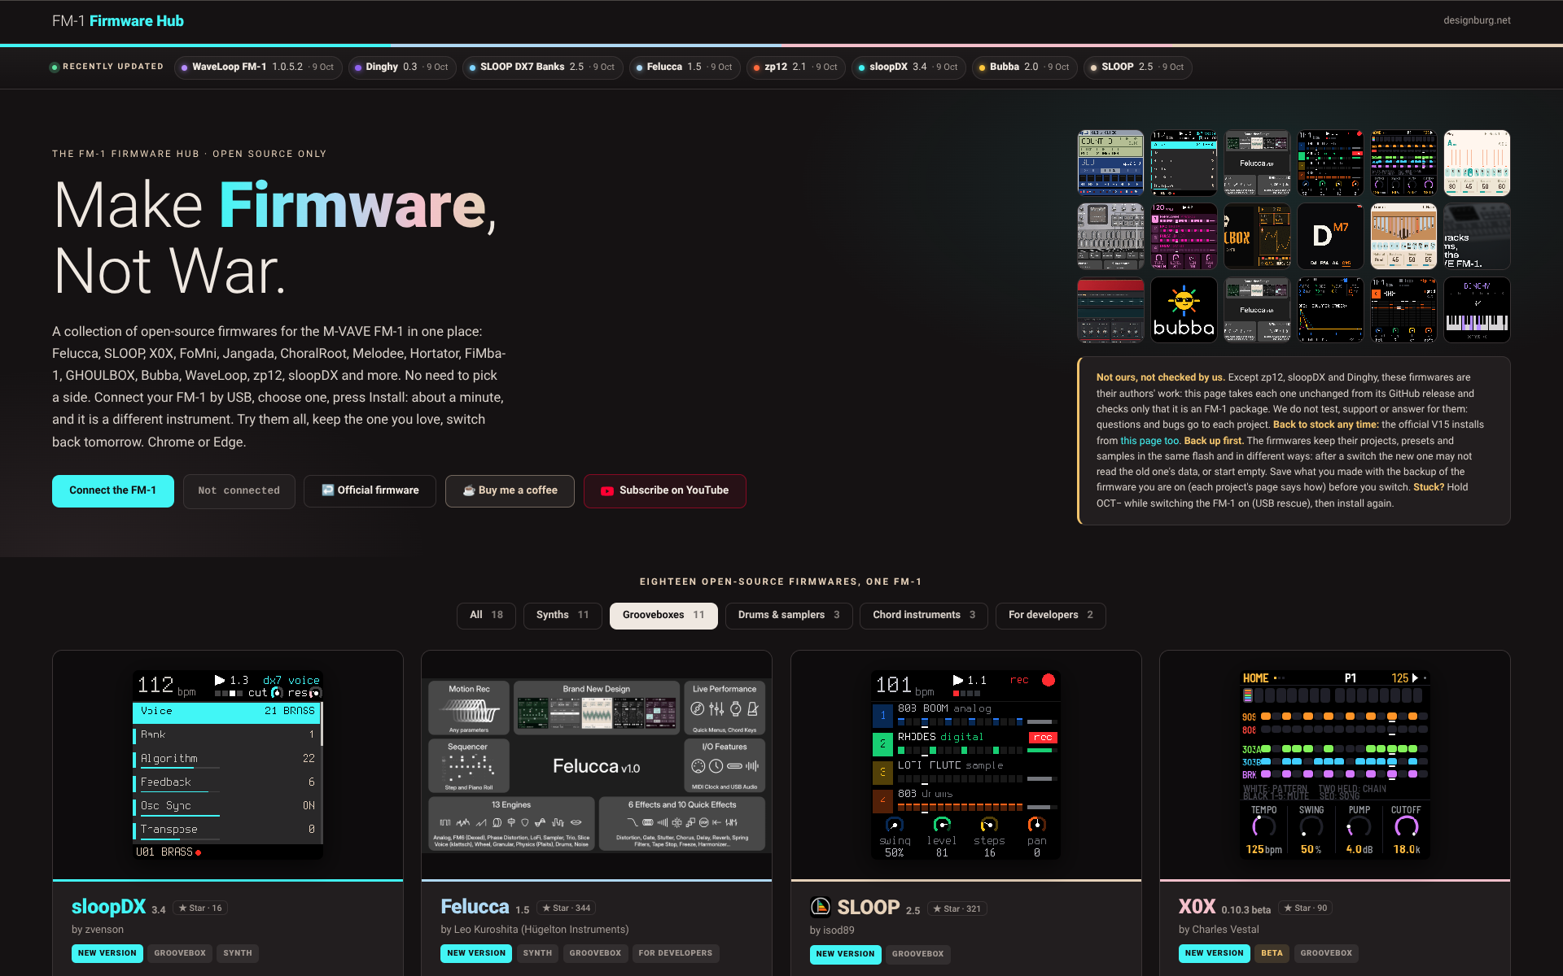Viewport: 1563px width, 976px height.
Task: Click the sloopDX screen preview image
Action: [228, 765]
